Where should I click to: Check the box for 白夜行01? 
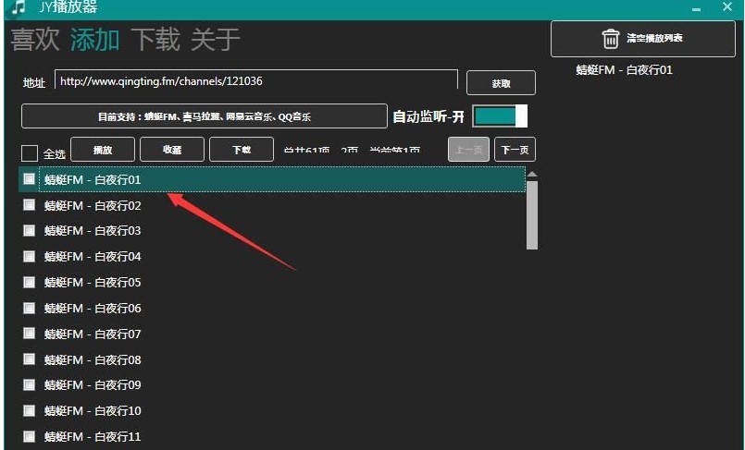coord(29,178)
